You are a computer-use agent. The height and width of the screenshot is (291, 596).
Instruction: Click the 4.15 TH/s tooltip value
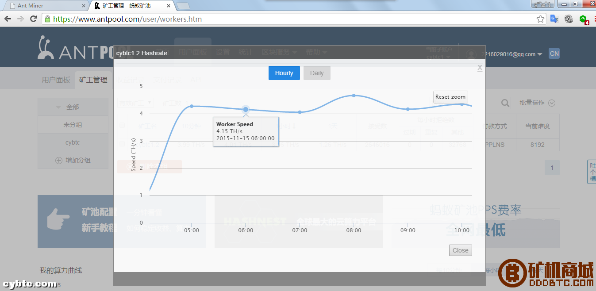229,131
